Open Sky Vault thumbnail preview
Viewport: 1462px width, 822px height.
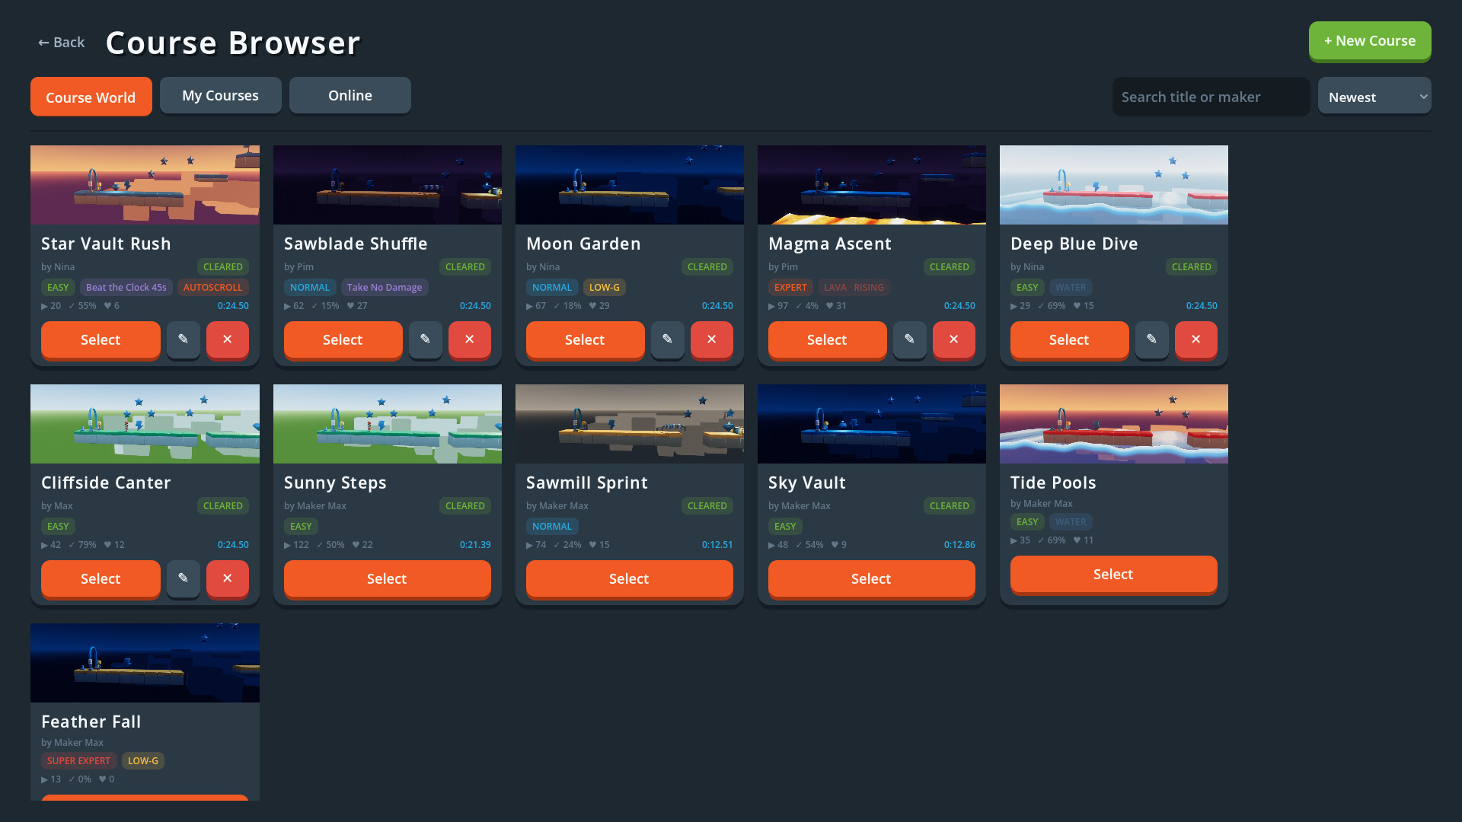[871, 424]
